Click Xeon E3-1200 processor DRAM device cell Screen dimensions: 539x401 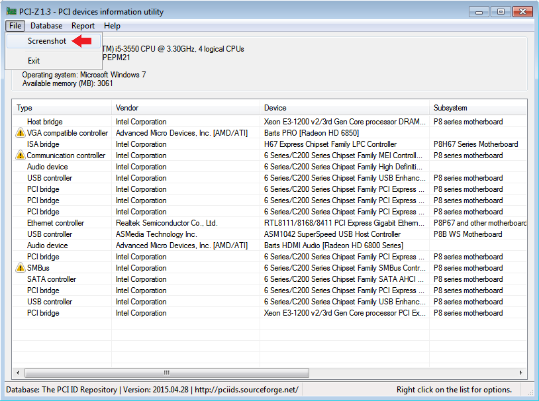coord(344,122)
